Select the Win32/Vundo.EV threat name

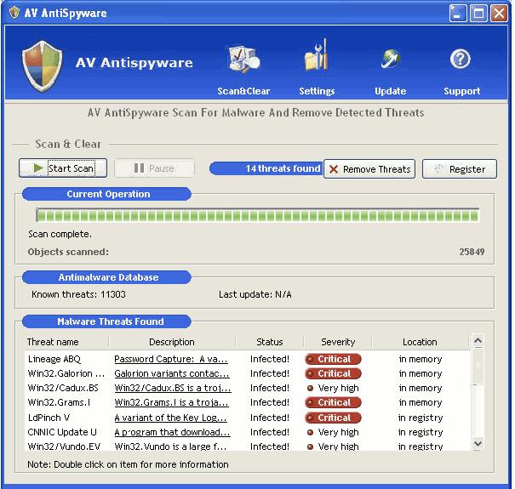pos(64,446)
